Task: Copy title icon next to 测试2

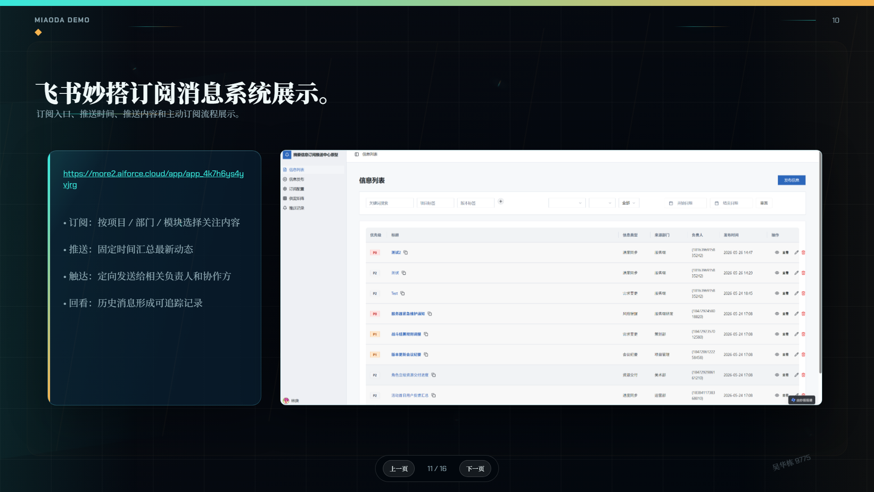Action: [x=406, y=252]
